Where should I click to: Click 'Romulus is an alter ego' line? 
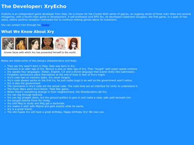tap(72, 69)
